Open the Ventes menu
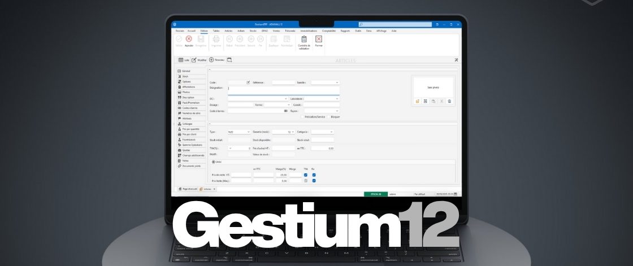 tap(276, 30)
